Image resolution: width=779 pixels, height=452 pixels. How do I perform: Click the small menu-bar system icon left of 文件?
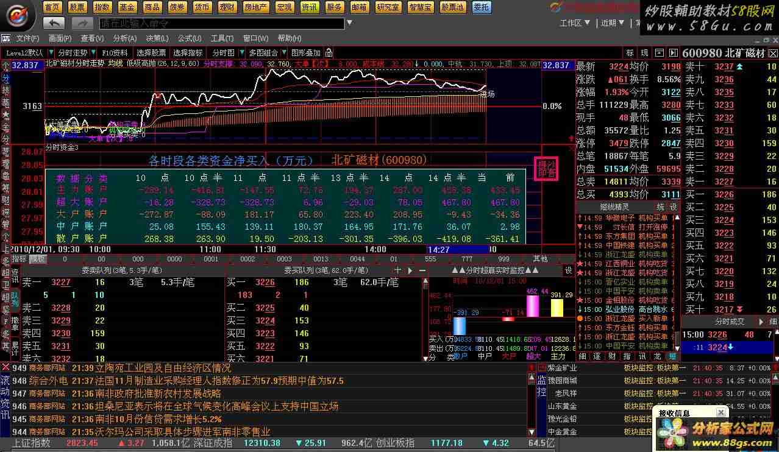[7, 38]
